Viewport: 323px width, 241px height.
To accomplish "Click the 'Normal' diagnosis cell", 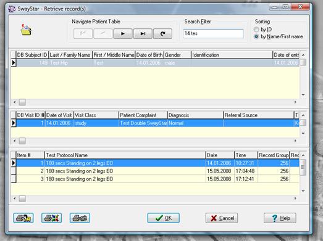I will pos(195,123).
